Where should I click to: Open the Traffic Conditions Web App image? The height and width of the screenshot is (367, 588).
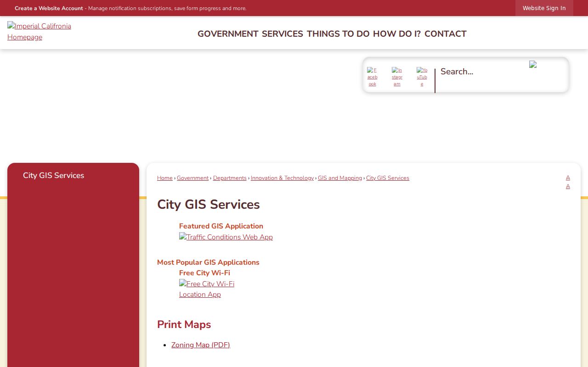click(x=226, y=237)
